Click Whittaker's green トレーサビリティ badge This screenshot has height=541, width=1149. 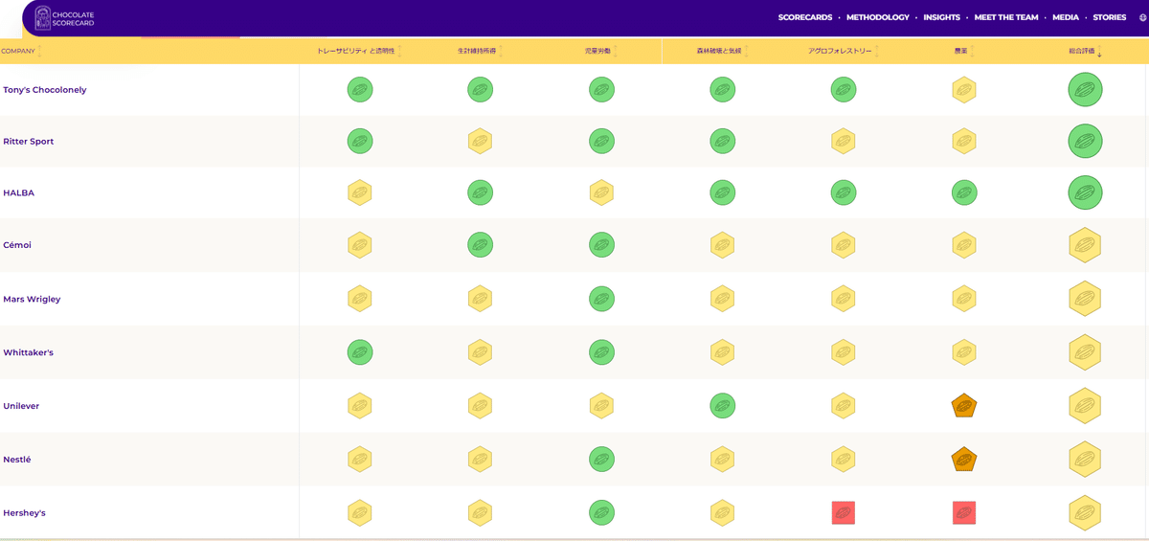click(x=360, y=352)
